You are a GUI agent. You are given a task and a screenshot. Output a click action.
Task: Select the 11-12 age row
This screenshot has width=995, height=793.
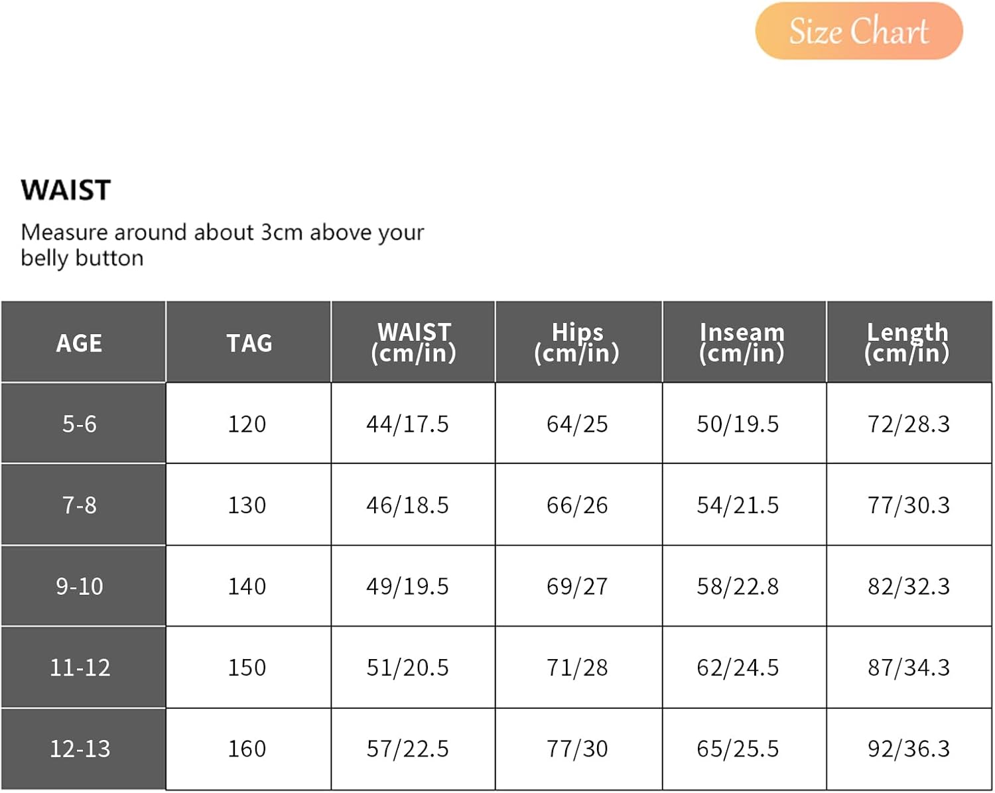click(80, 667)
